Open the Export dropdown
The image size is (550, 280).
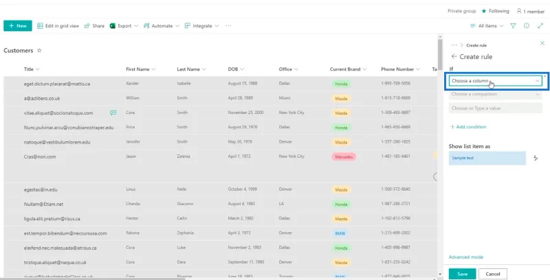pyautogui.click(x=124, y=26)
